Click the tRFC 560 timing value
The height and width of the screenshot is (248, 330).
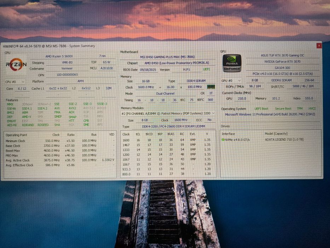click(x=210, y=100)
